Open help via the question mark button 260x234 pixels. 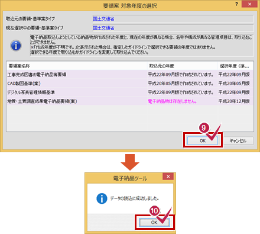[x=236, y=4]
